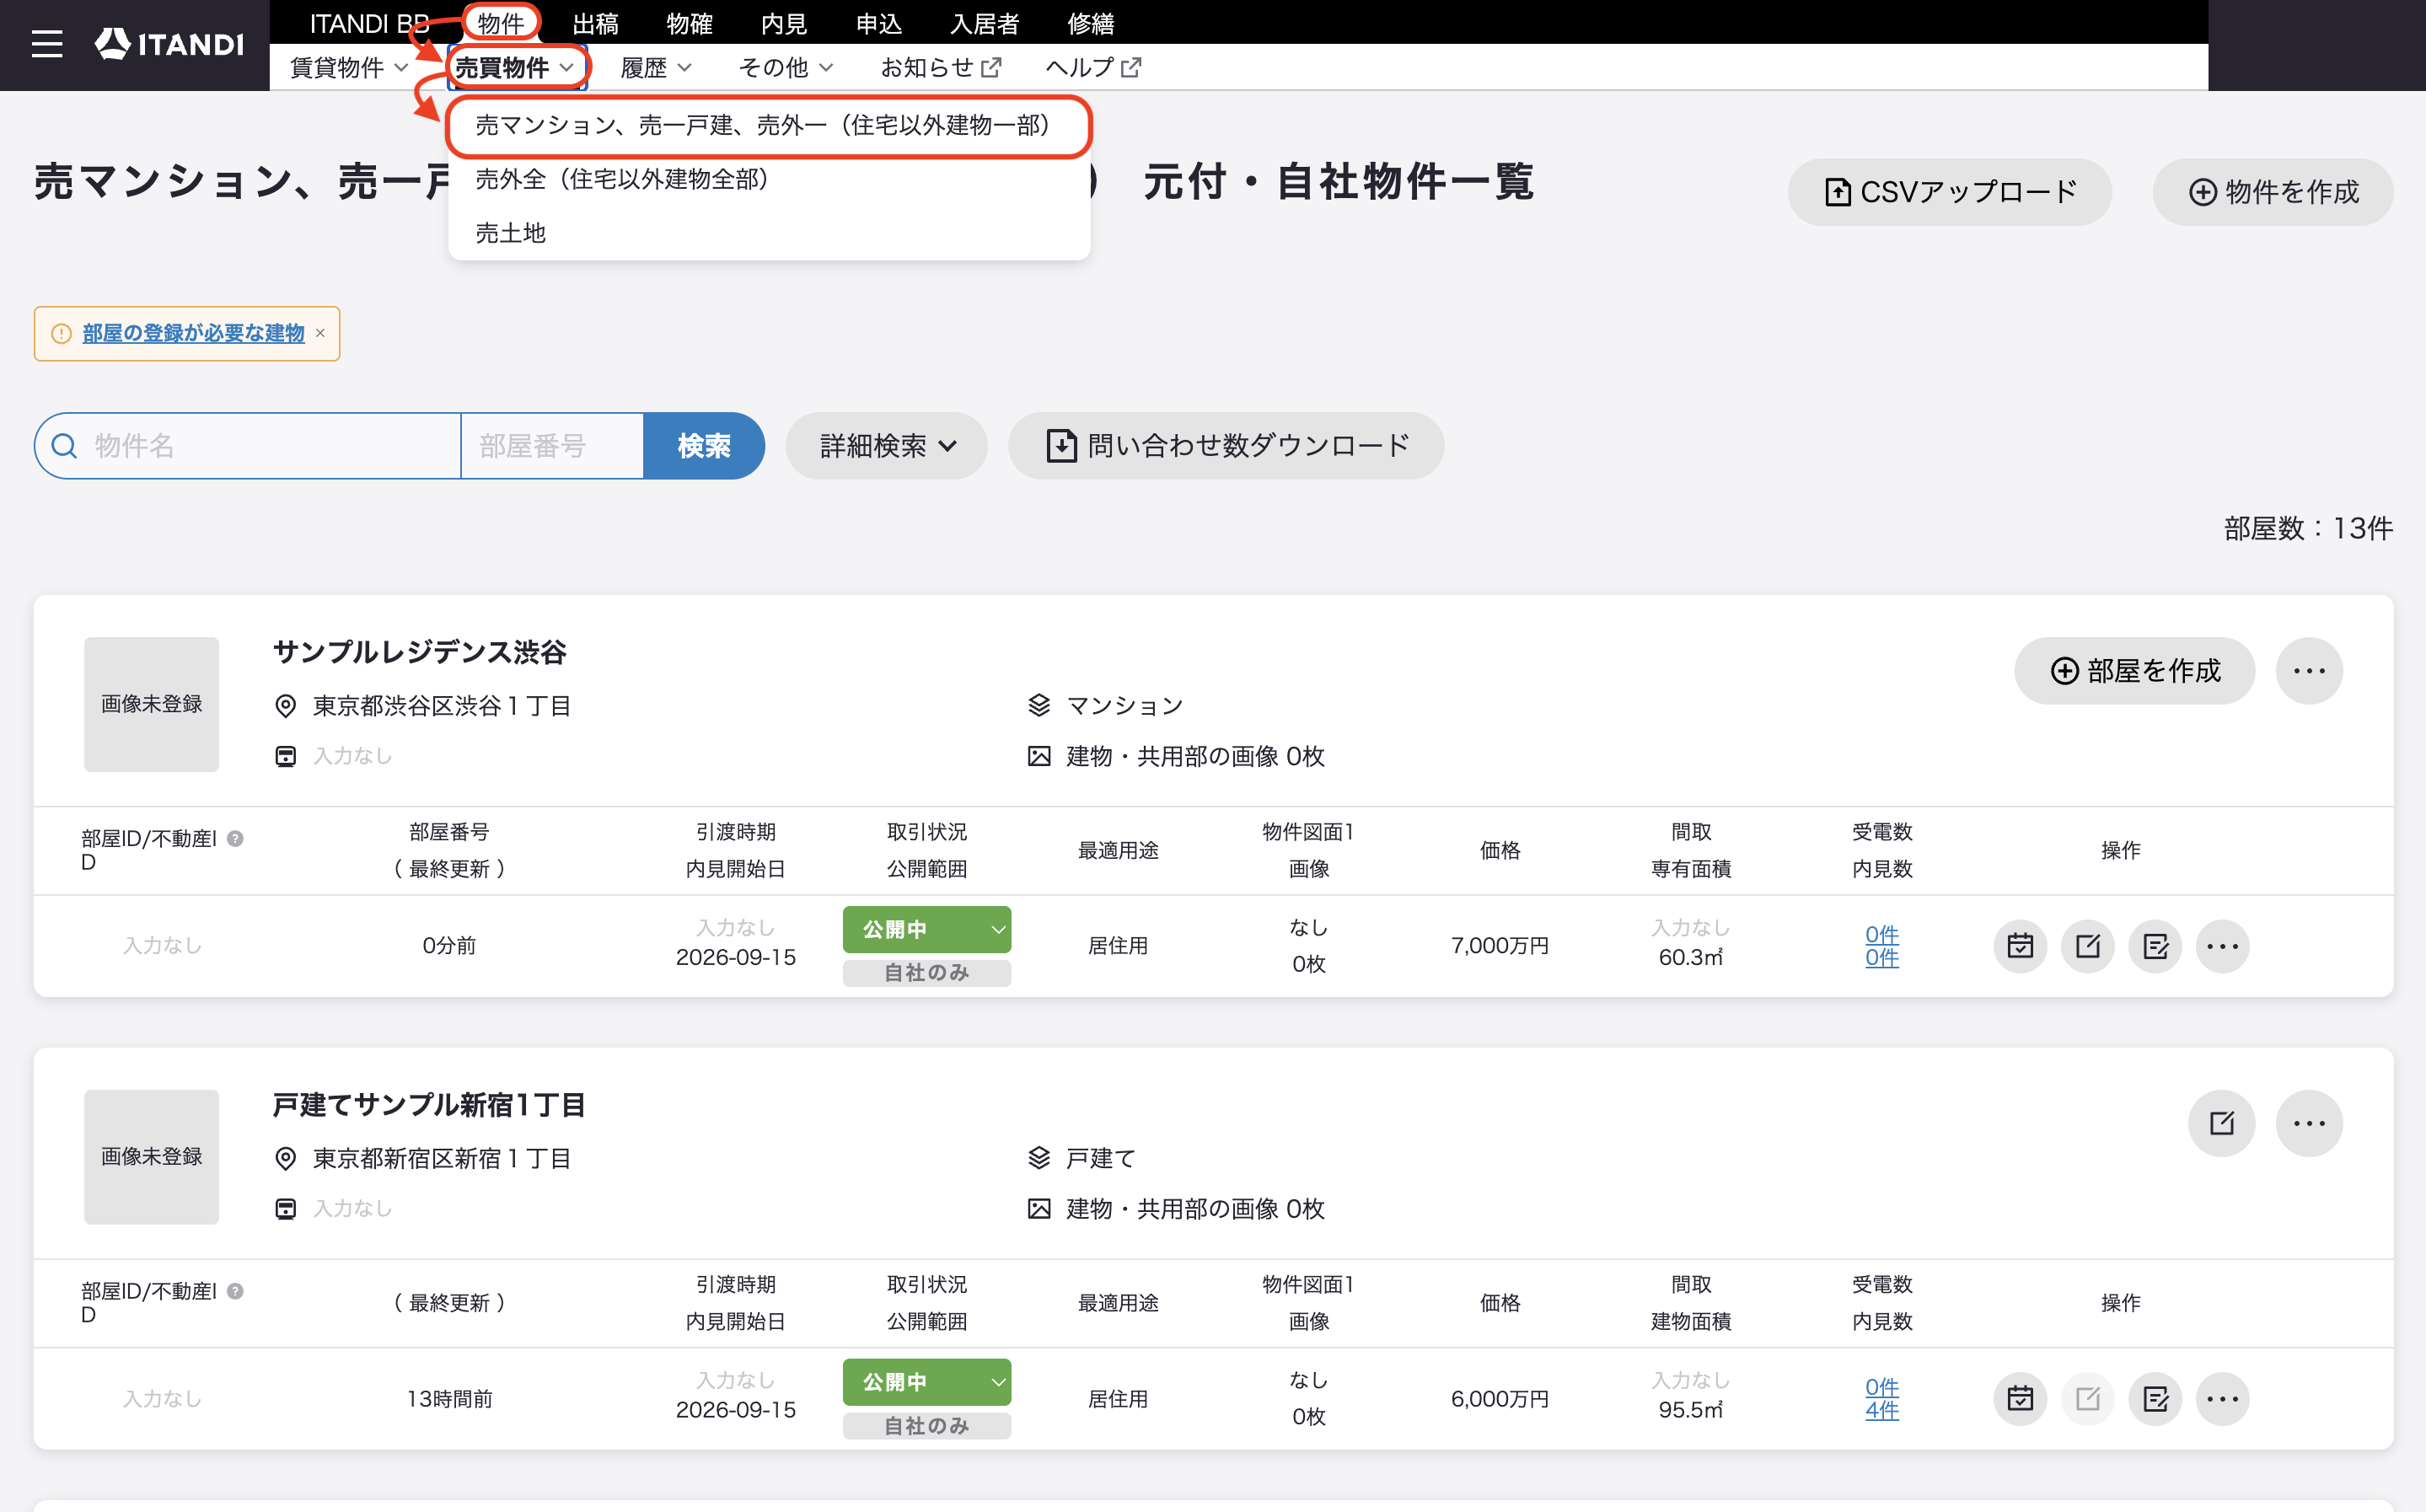Open more menu for サンプルレジデンス渋谷 building

click(x=2309, y=671)
